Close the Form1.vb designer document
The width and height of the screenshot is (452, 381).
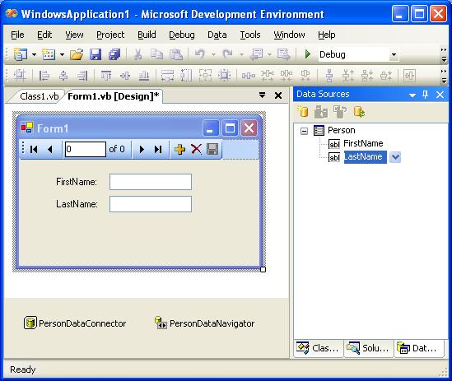click(x=278, y=95)
